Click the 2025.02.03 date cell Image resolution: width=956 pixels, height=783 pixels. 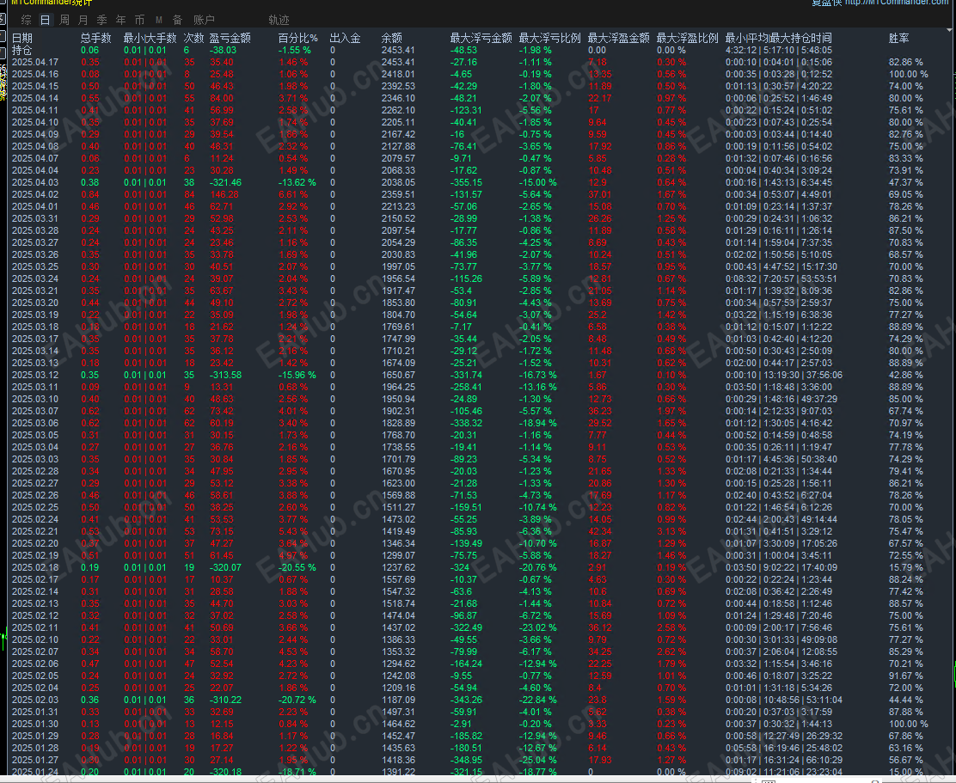point(34,700)
